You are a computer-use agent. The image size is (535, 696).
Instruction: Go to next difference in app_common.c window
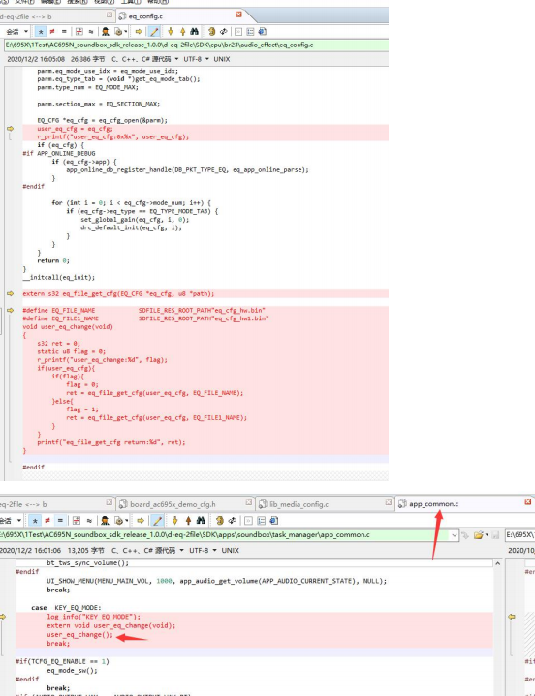point(174,520)
